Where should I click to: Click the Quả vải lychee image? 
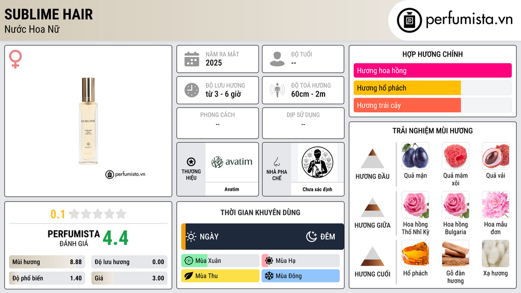496,156
